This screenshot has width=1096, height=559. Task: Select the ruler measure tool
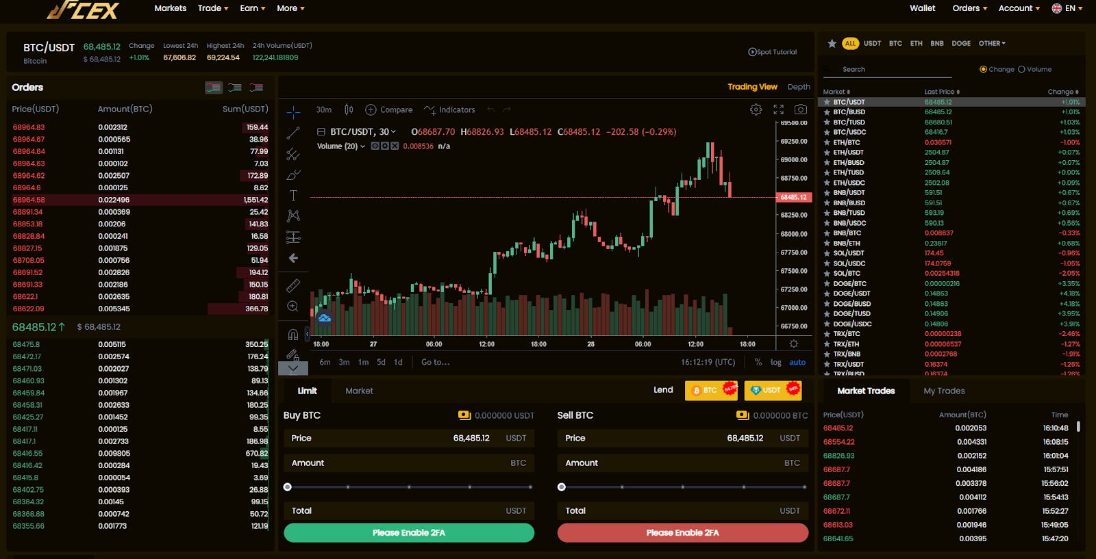[293, 285]
